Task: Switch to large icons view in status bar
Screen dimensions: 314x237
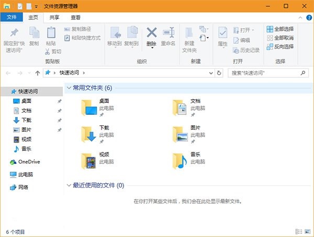Action: tap(307, 232)
